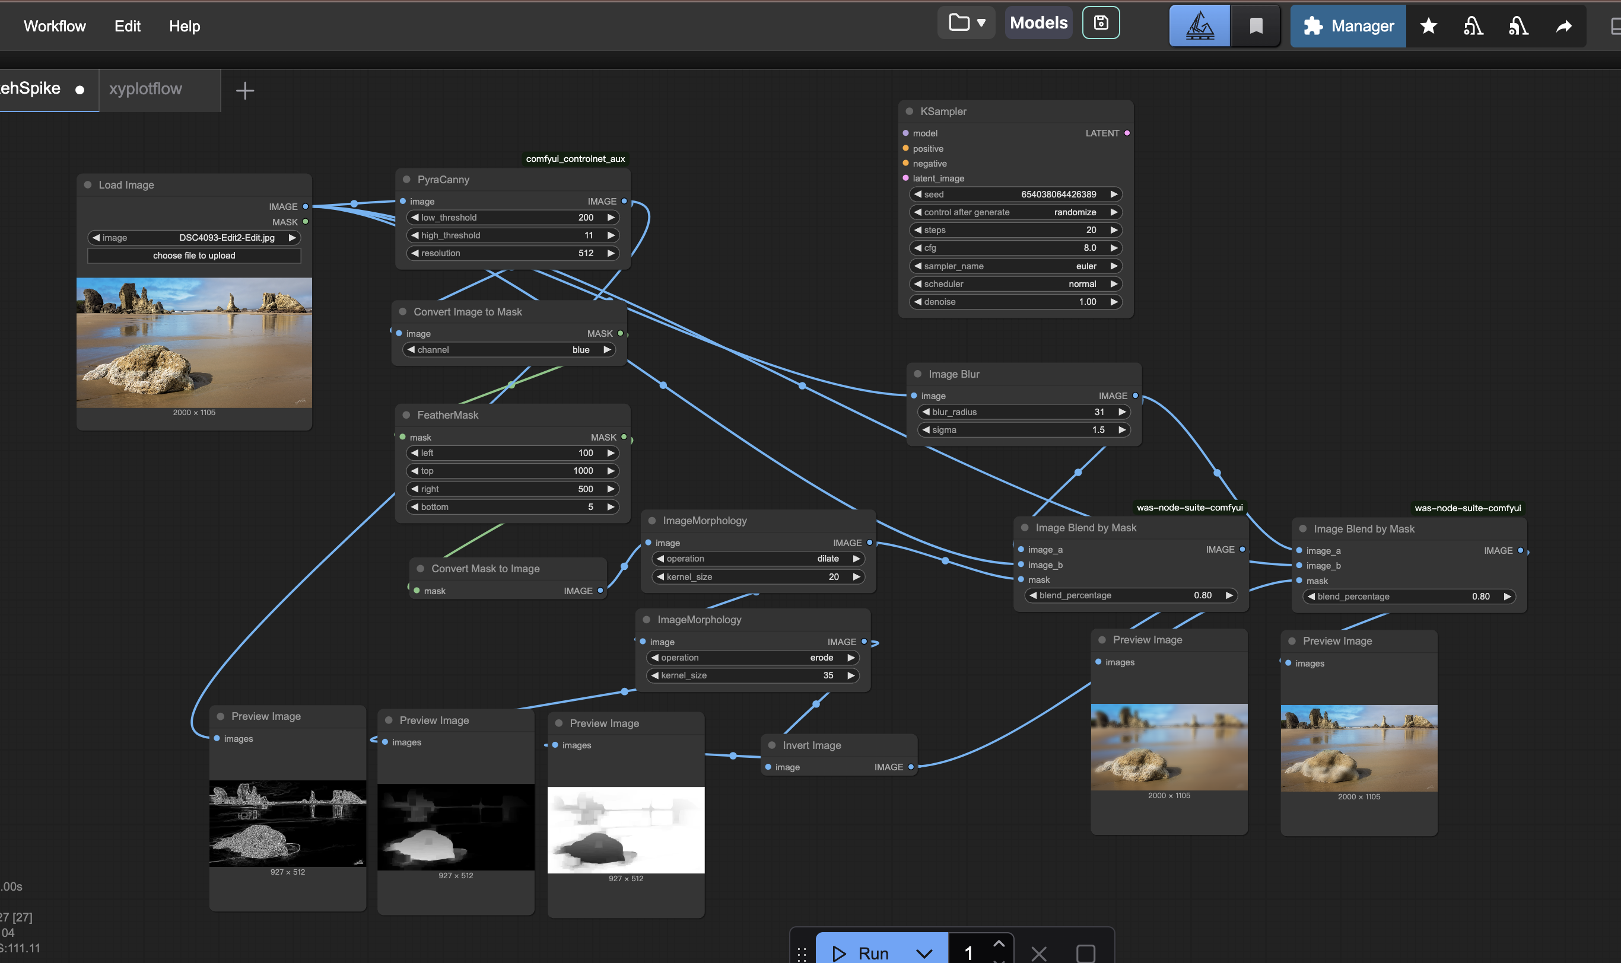This screenshot has width=1621, height=963.
Task: Switch to the xyplotflow tab
Action: [x=146, y=89]
